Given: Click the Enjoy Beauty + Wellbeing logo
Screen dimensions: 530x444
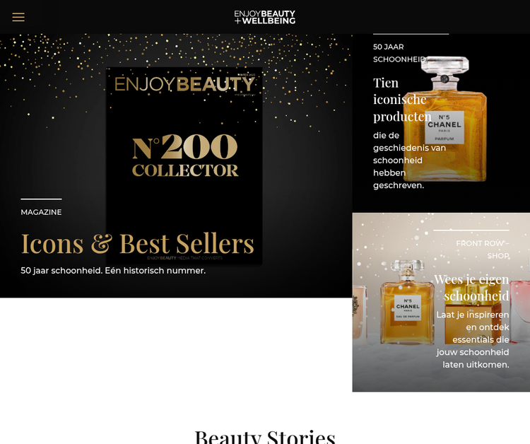Looking at the screenshot, I should click(265, 17).
